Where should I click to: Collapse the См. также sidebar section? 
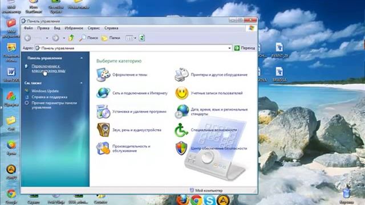(x=82, y=83)
